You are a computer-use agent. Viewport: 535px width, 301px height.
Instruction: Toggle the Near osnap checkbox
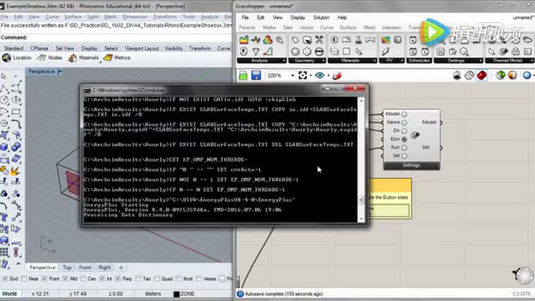point(24,279)
